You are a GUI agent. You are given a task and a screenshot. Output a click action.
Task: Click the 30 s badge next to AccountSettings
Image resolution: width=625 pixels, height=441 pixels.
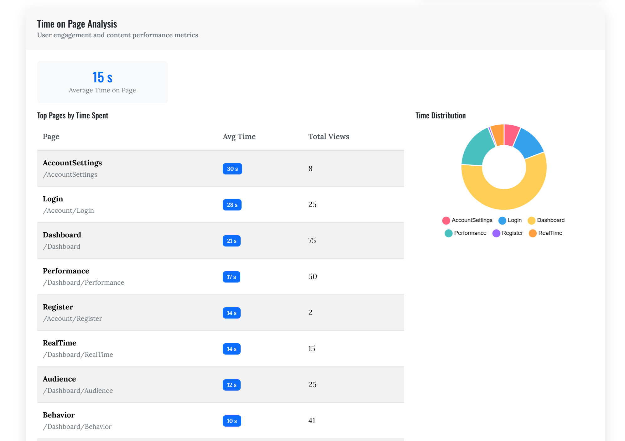[232, 169]
